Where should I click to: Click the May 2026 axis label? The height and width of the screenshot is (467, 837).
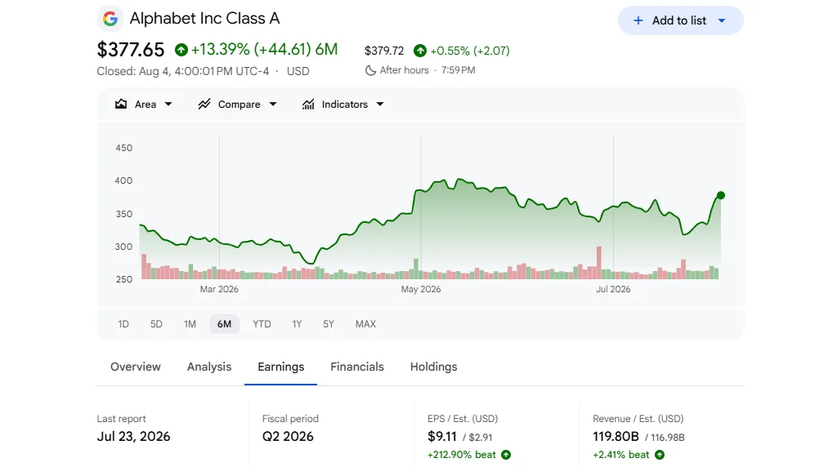421,290
